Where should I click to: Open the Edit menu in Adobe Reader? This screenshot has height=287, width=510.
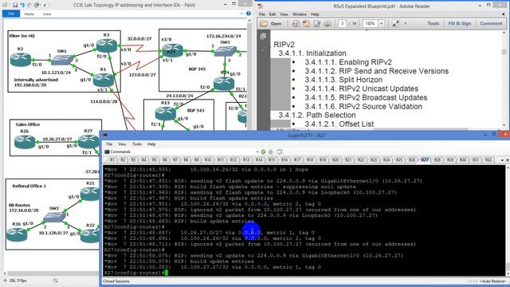pos(273,14)
